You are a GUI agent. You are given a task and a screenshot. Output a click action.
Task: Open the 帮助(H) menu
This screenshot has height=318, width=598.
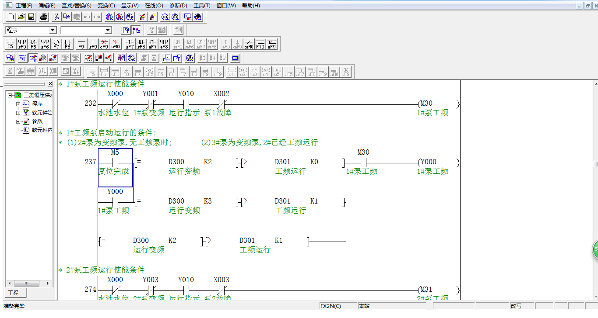pyautogui.click(x=251, y=6)
